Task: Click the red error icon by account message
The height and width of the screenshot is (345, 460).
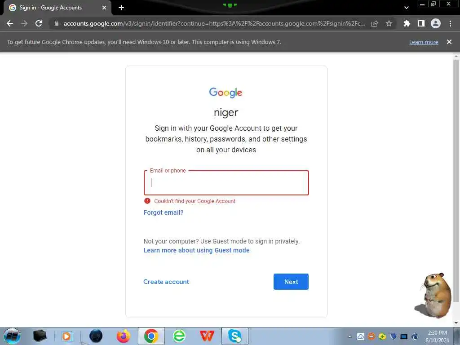Action: (x=147, y=201)
